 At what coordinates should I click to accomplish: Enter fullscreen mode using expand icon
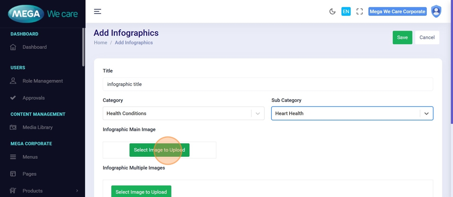pos(360,12)
